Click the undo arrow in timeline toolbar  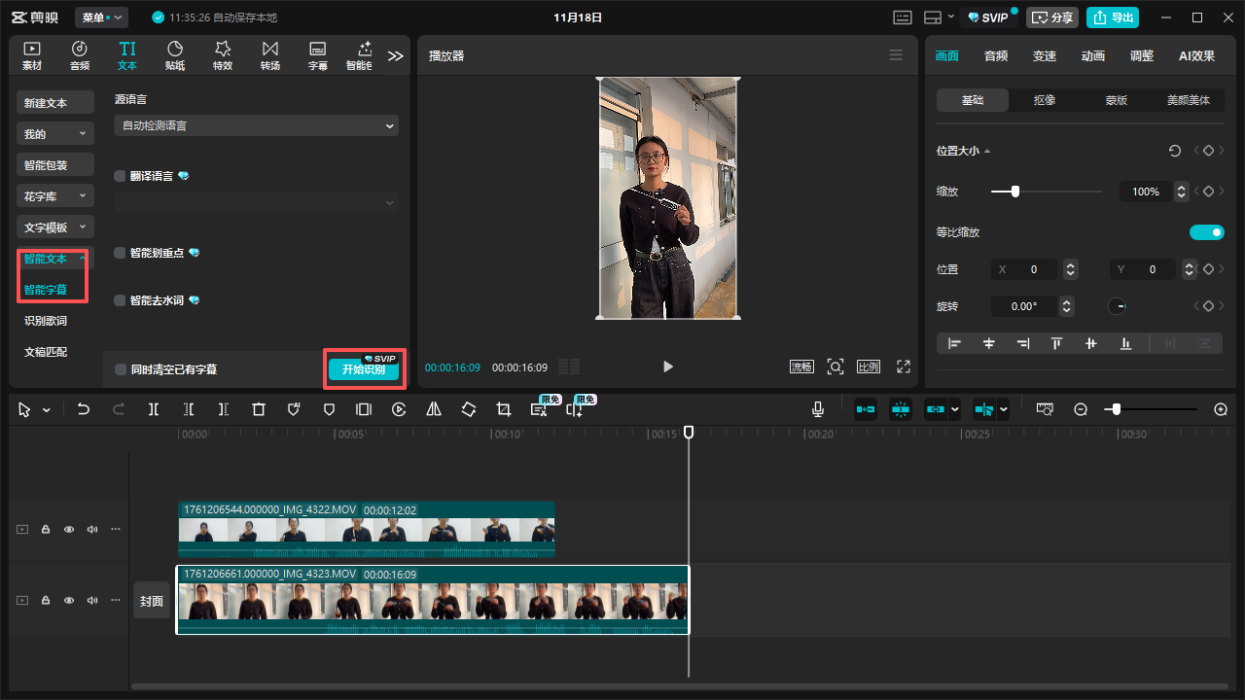click(84, 409)
